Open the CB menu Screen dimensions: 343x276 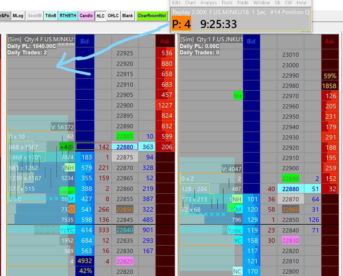pos(277,3)
